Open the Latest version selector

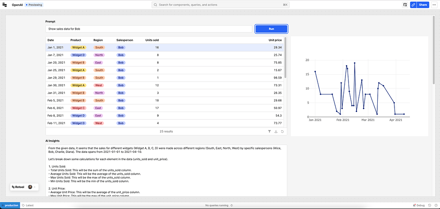point(28,206)
